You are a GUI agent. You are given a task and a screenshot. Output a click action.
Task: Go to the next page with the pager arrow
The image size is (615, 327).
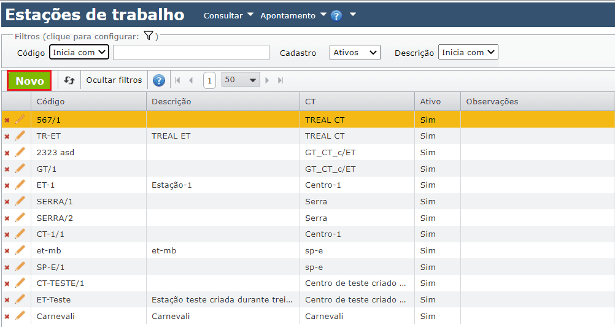coord(268,80)
